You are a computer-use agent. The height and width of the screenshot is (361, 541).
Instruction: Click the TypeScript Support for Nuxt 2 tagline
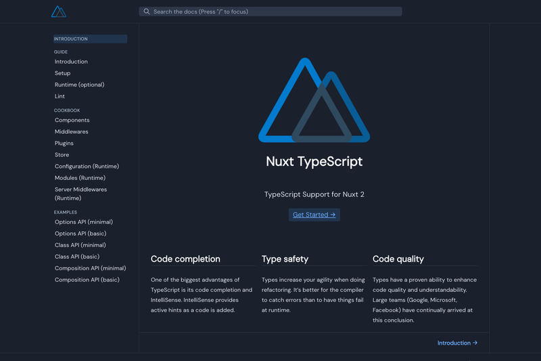pyautogui.click(x=314, y=194)
